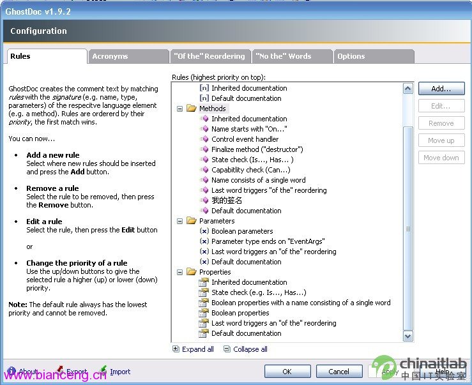Click method icon of Capabitlity check rule

204,170
